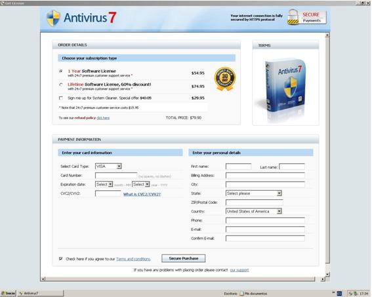Open the What is CVC2/CVV2 link

pyautogui.click(x=142, y=194)
